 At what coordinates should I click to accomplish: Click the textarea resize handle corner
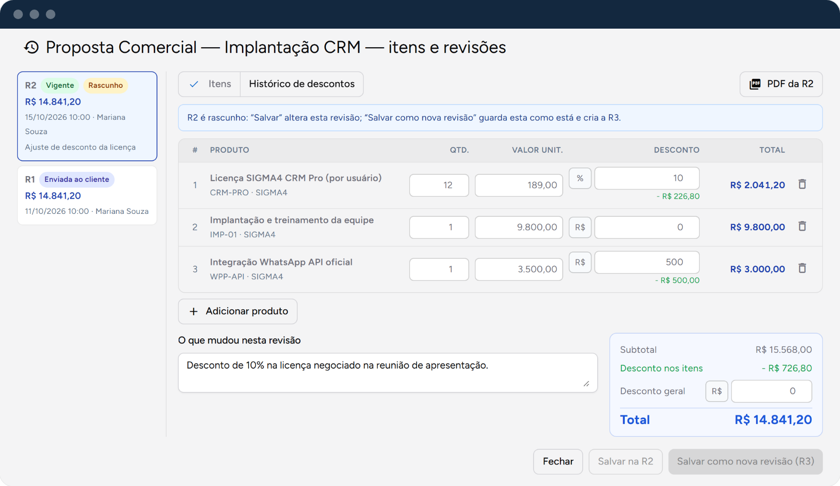586,384
